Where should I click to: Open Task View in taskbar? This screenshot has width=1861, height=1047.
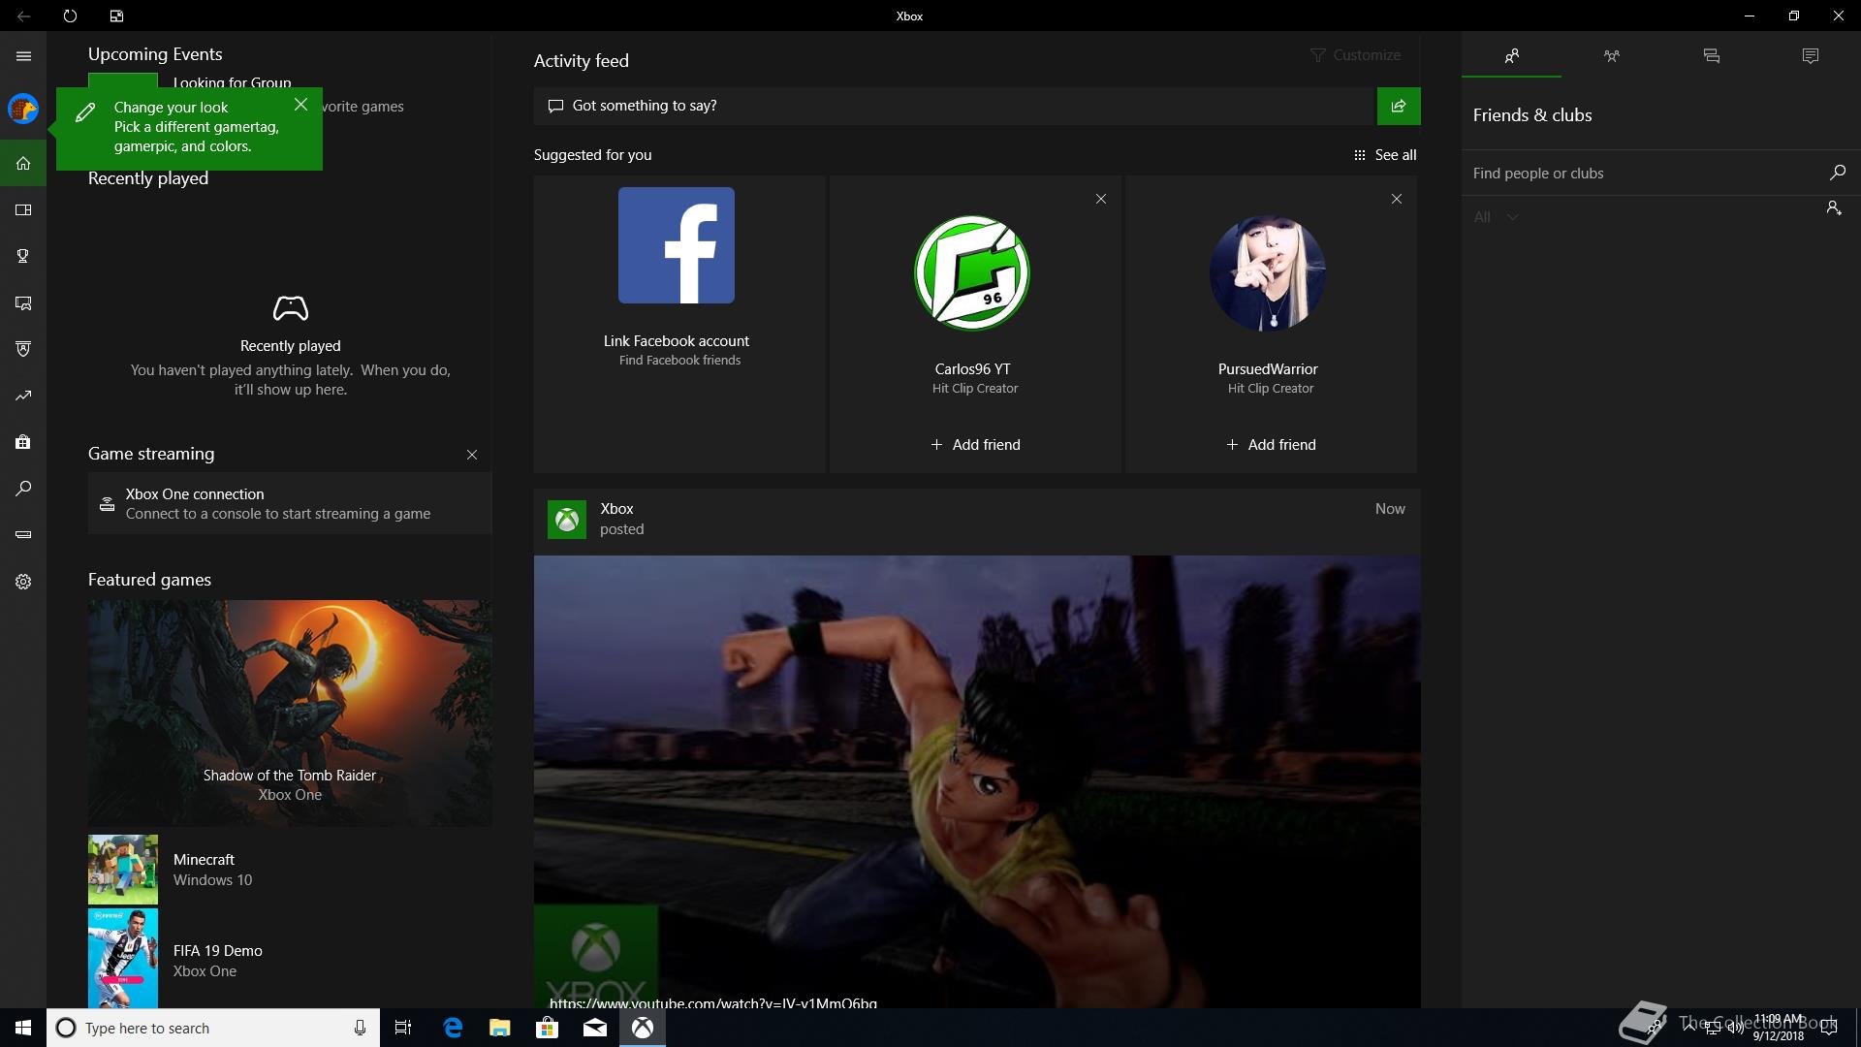403,1028
